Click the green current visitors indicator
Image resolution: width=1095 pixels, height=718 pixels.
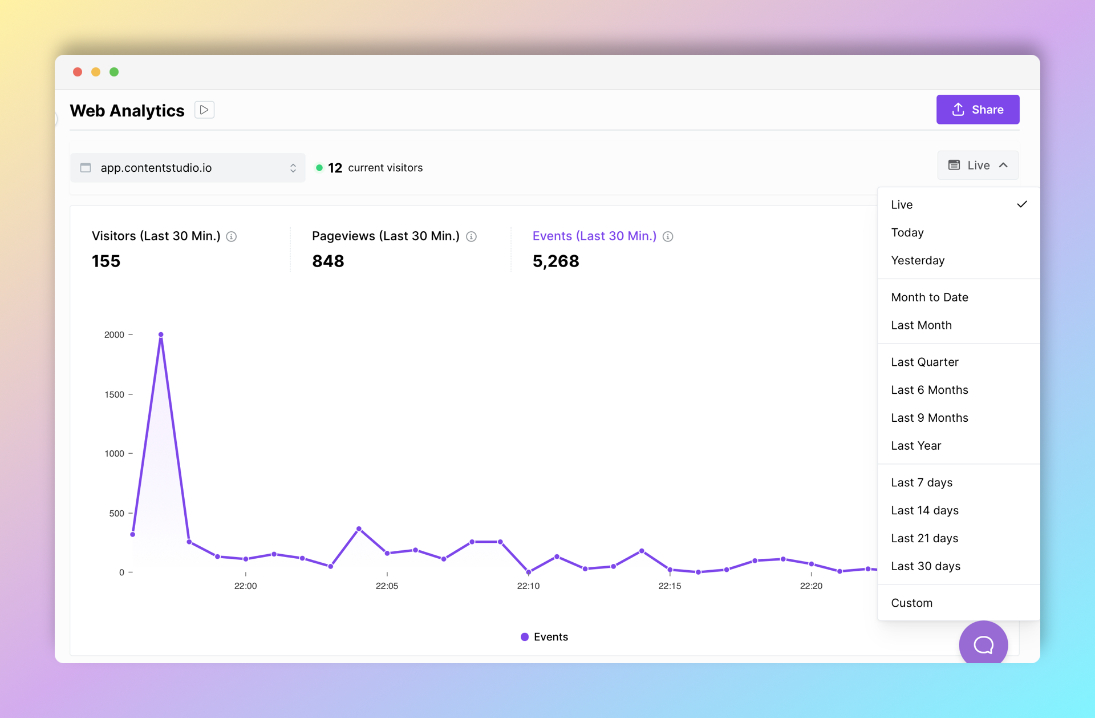pos(319,168)
